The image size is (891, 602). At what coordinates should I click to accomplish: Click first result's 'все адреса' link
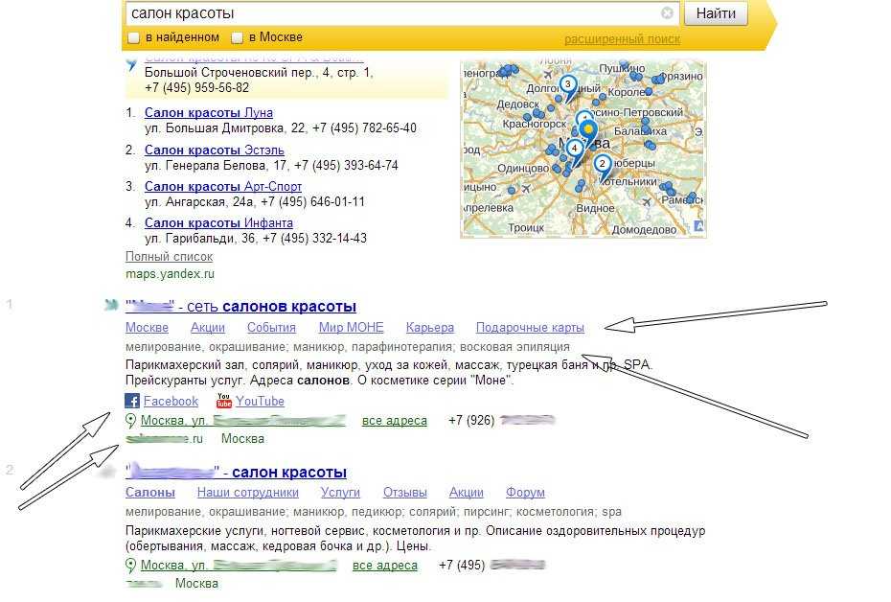pyautogui.click(x=395, y=421)
